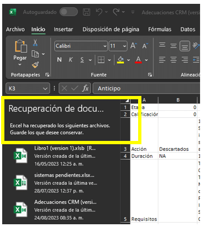
Task: Open the Name Box dropdown arrow
Action: tap(45, 89)
